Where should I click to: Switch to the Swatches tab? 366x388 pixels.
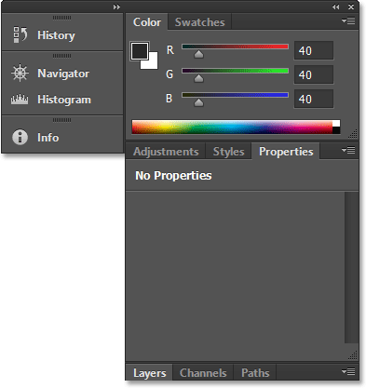click(199, 22)
